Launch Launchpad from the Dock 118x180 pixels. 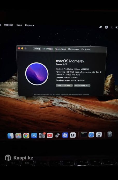(x=18, y=136)
